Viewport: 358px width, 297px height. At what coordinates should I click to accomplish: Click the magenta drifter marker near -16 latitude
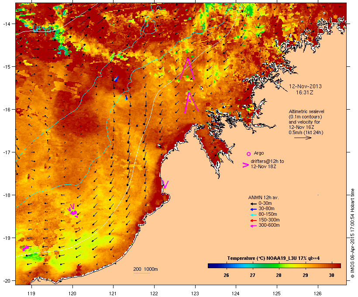tap(191, 102)
